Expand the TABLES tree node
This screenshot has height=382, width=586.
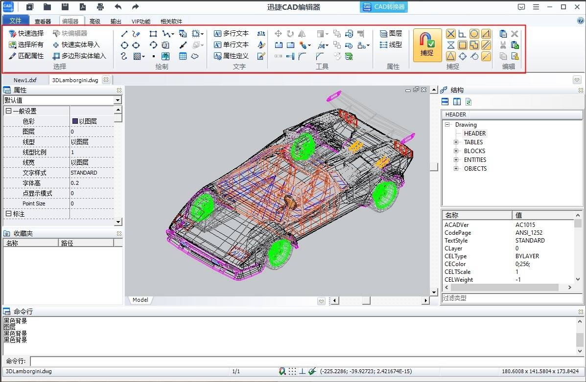[456, 142]
